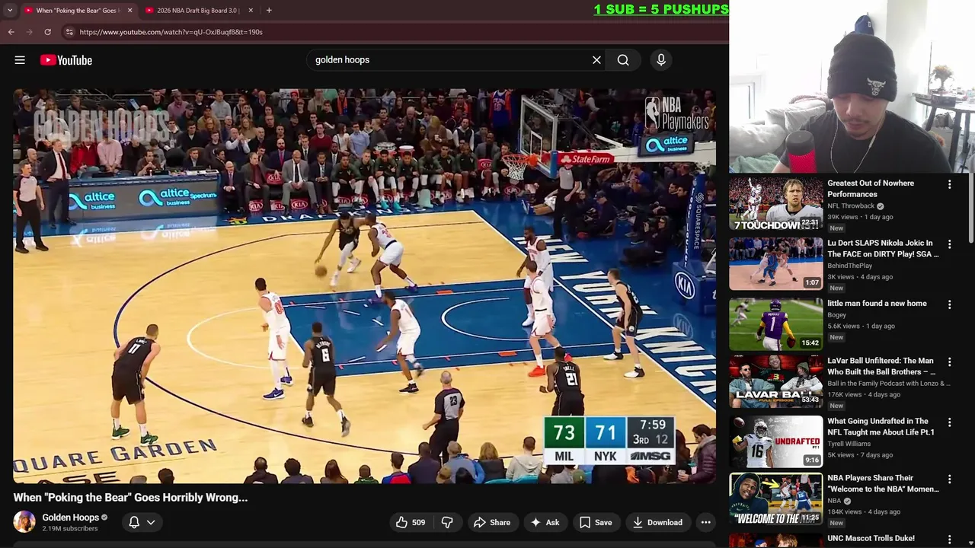Click the Bogey channel name
The width and height of the screenshot is (975, 548).
pyautogui.click(x=836, y=315)
